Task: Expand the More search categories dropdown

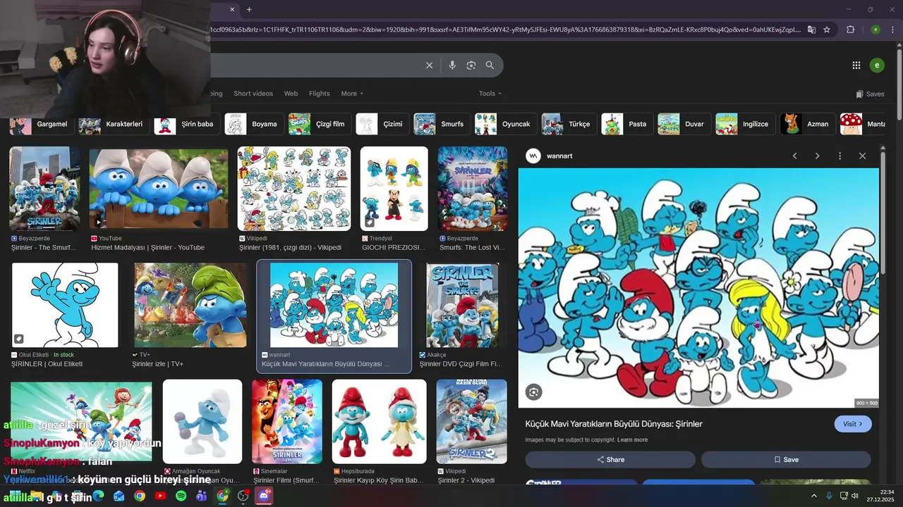Action: [352, 94]
